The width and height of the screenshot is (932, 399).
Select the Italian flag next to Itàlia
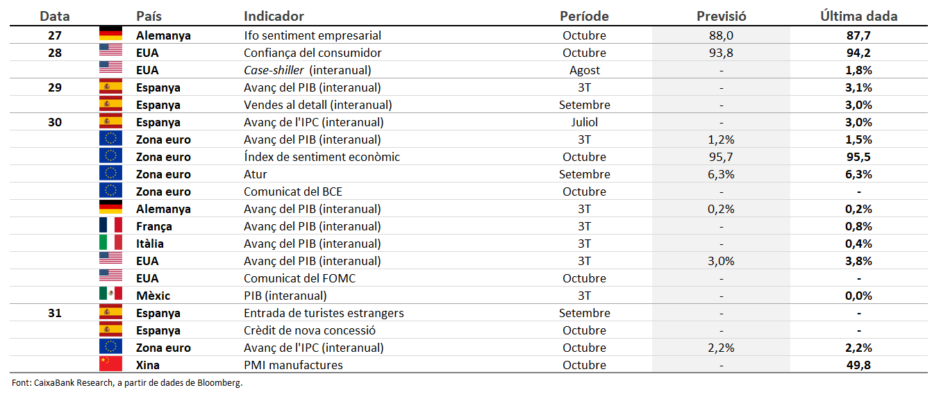pos(111,244)
